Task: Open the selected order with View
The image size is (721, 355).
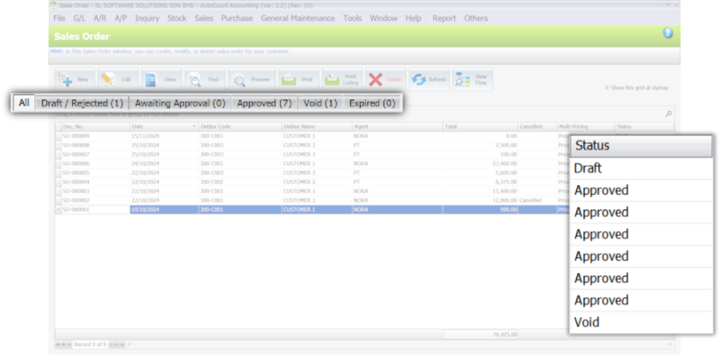Action: pos(161,80)
